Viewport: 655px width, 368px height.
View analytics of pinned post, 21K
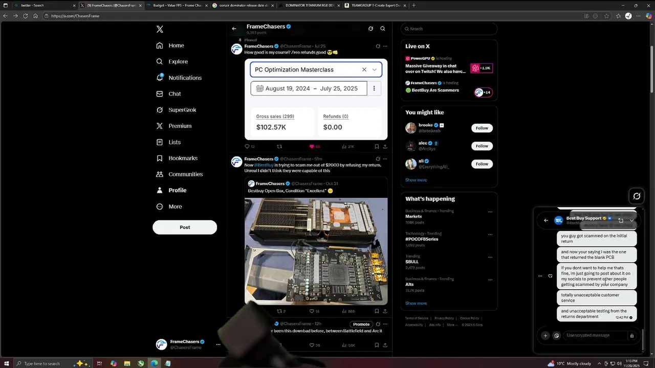click(348, 146)
